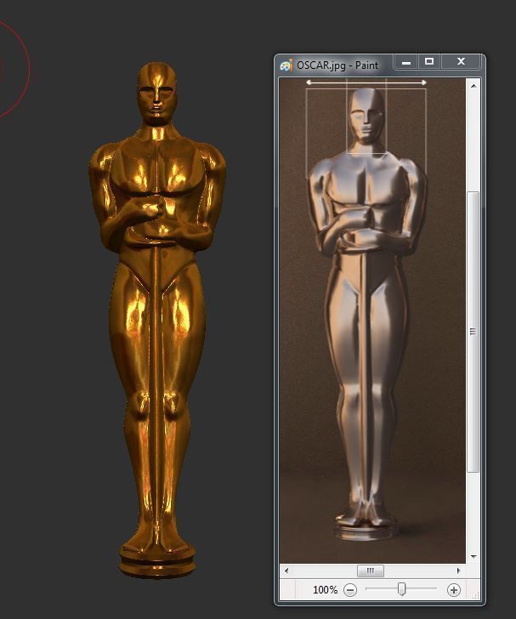
Task: Click the vertical scrollbar thumb in Paint
Action: click(473, 332)
